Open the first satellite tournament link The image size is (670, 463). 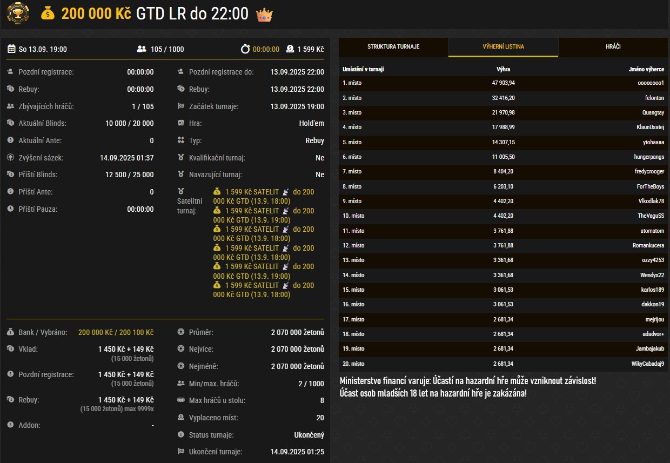[x=264, y=197]
